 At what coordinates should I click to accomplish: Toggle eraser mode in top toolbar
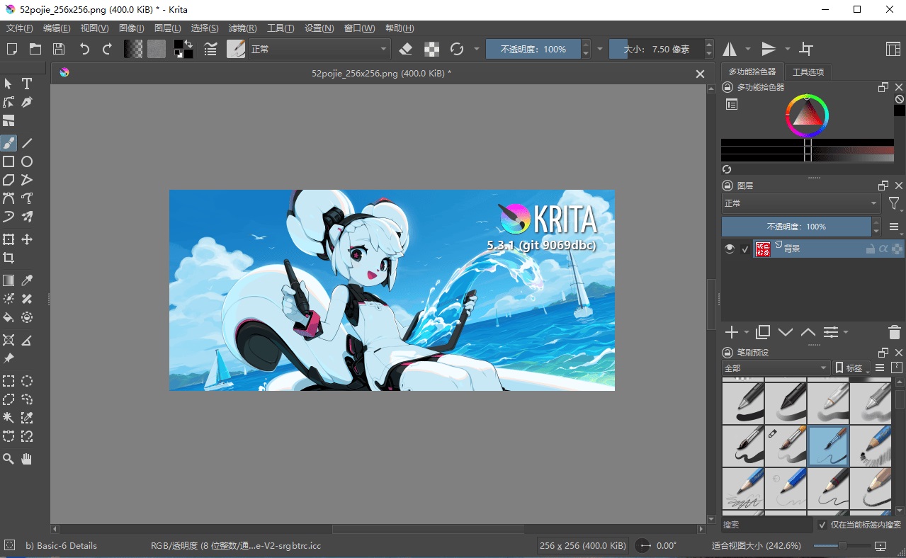(406, 49)
